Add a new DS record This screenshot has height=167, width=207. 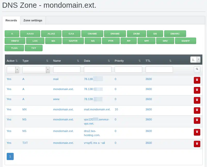point(155,34)
